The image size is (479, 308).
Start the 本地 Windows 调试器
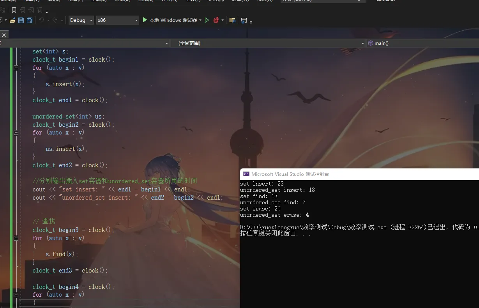tap(170, 20)
